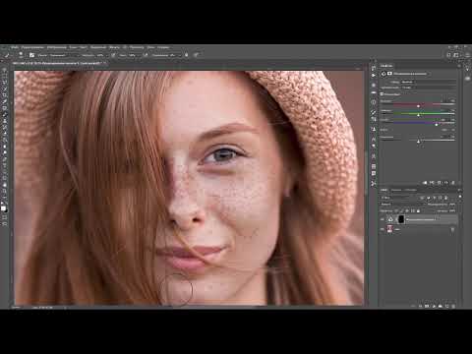Enable airbrush-style build-up icon
Image resolution: width=472 pixels, height=354 pixels.
(x=146, y=55)
